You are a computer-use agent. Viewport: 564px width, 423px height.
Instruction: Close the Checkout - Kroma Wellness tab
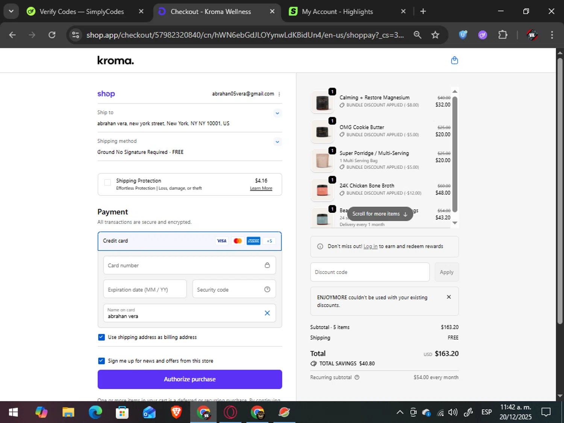(272, 11)
